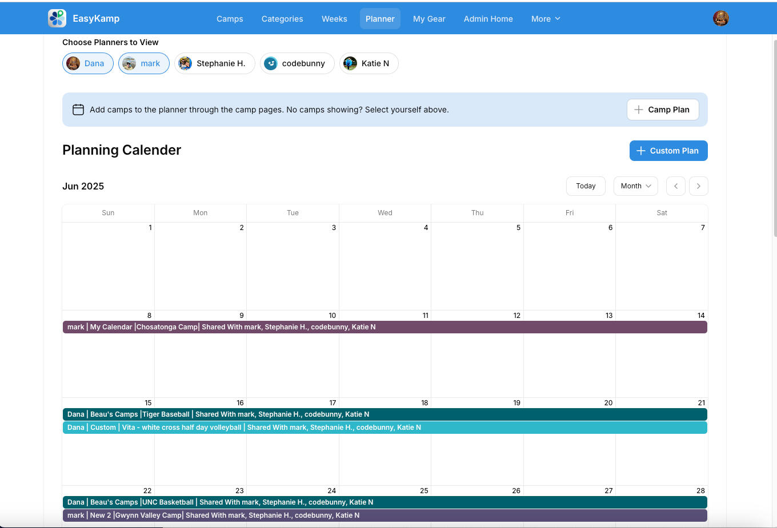Enable the Katie N planner label
Viewport: 777px width, 528px height.
375,63
